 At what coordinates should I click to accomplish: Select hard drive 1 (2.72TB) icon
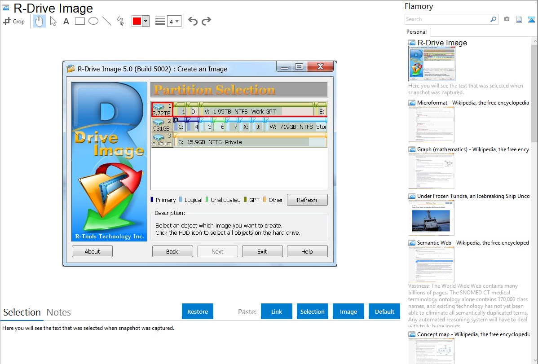click(162, 110)
